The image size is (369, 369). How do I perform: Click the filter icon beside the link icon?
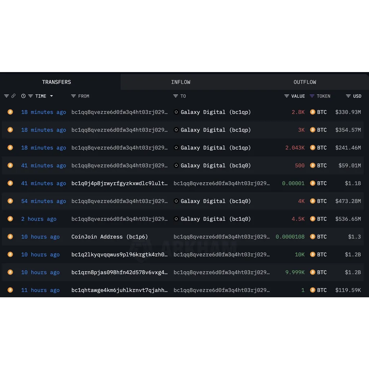(x=6, y=96)
